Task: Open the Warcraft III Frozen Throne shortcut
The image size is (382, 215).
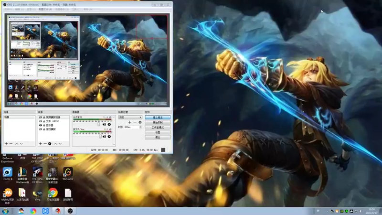Action: pyautogui.click(x=53, y=175)
